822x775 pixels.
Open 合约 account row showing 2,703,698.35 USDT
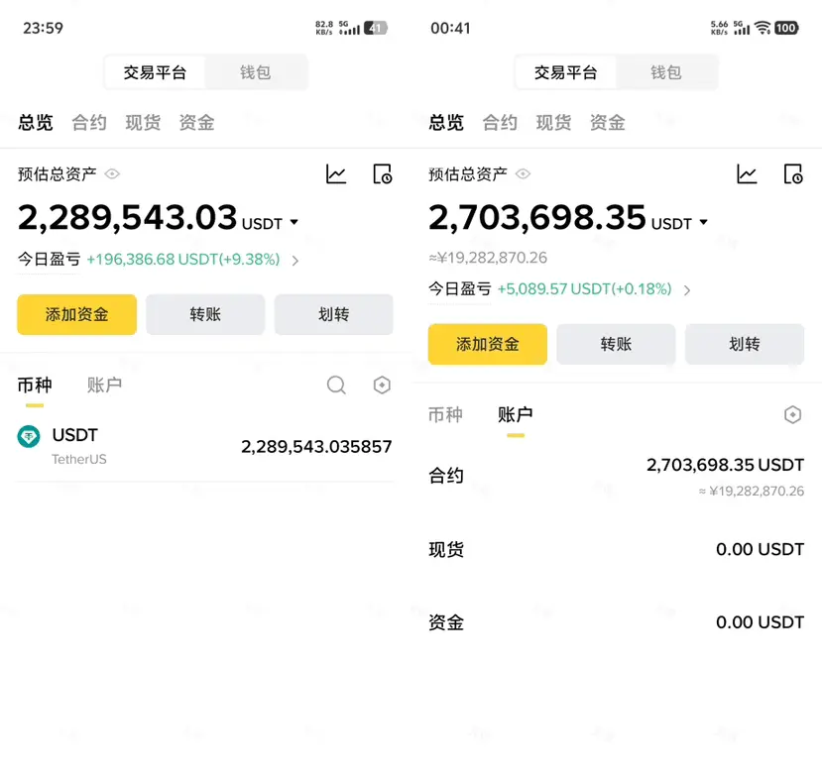(x=616, y=476)
